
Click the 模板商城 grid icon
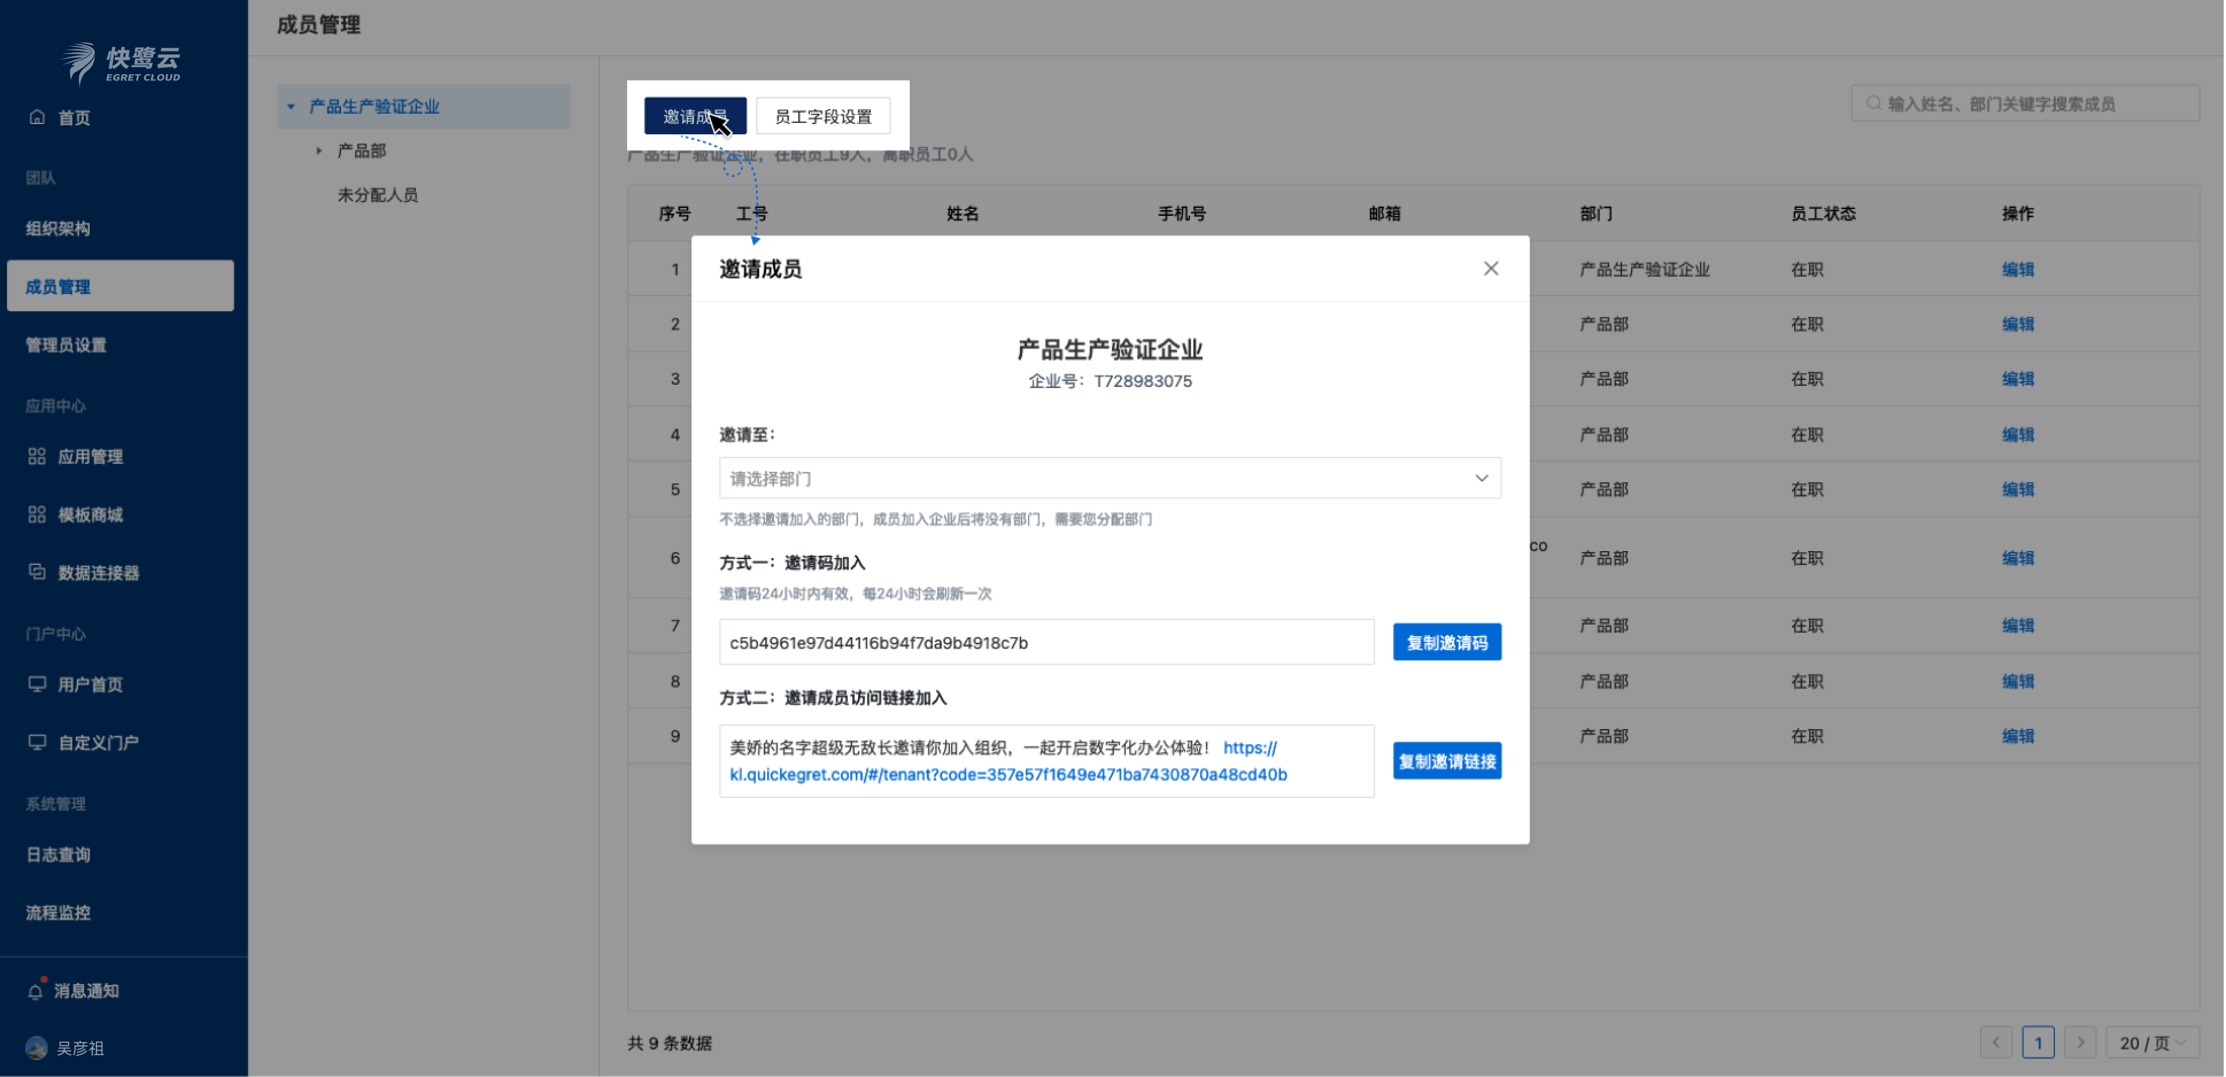pos(36,515)
